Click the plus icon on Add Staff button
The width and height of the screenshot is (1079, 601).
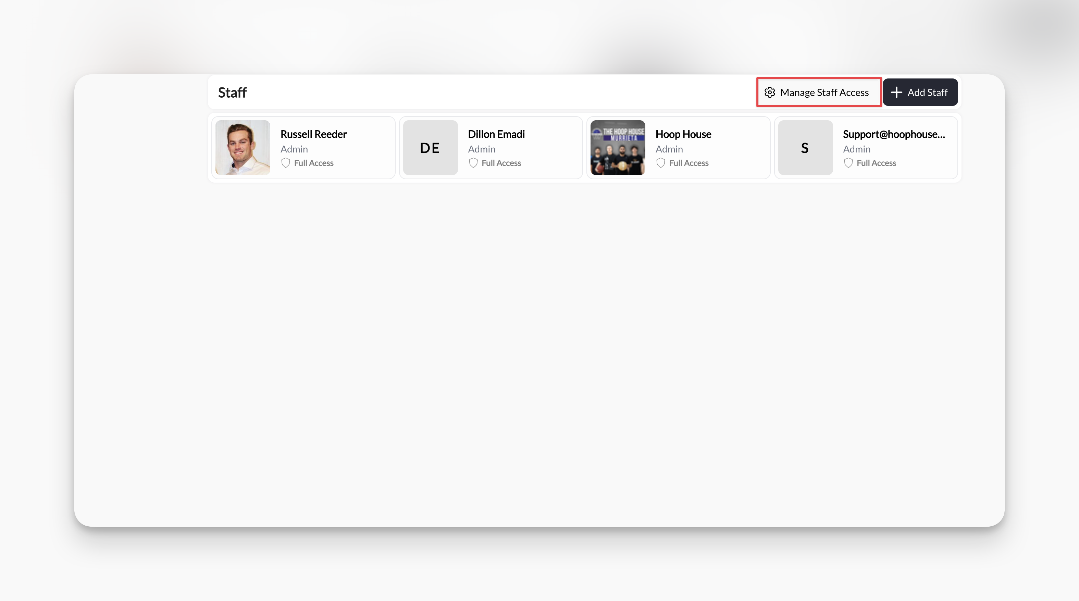coord(897,92)
